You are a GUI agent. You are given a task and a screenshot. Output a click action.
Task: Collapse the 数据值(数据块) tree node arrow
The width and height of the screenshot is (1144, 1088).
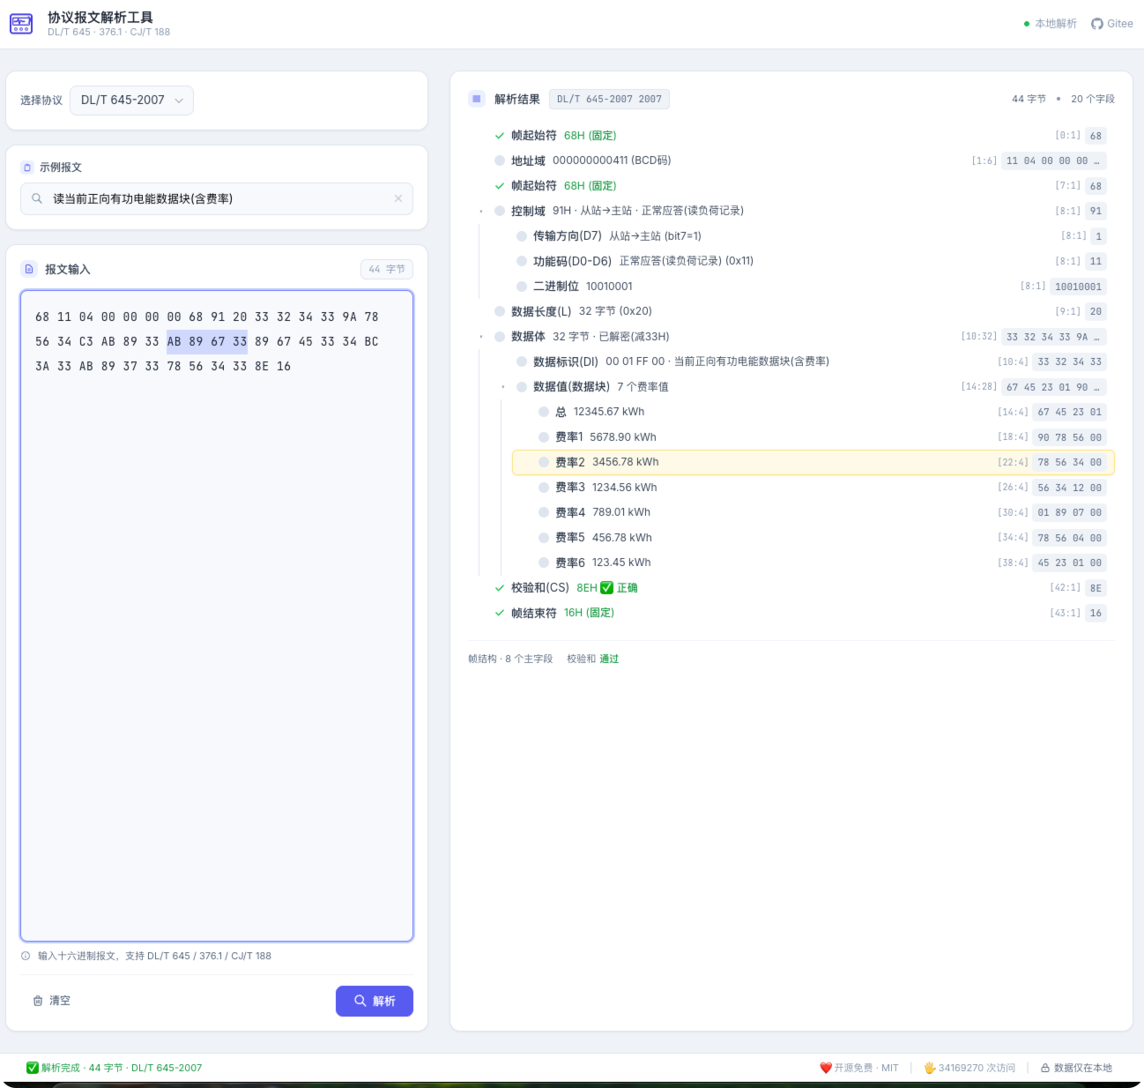[503, 387]
